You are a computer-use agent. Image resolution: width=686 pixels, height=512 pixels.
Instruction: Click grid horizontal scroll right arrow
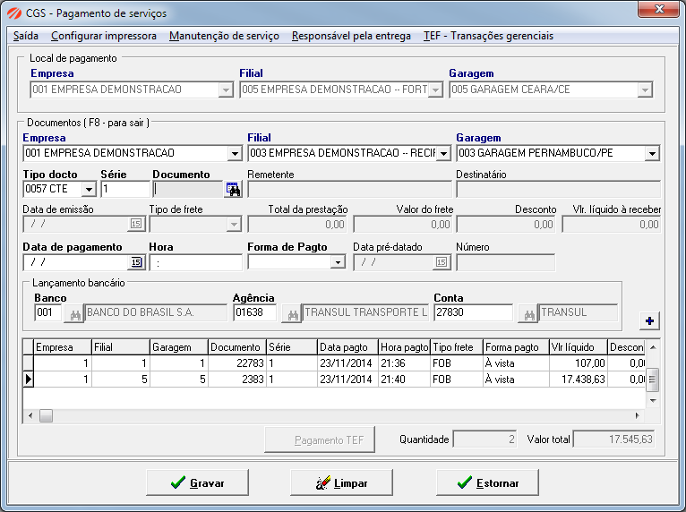(638, 416)
